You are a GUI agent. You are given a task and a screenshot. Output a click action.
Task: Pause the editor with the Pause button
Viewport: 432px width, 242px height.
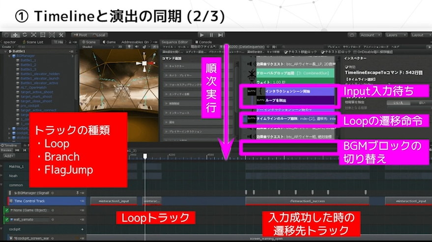[211, 35]
